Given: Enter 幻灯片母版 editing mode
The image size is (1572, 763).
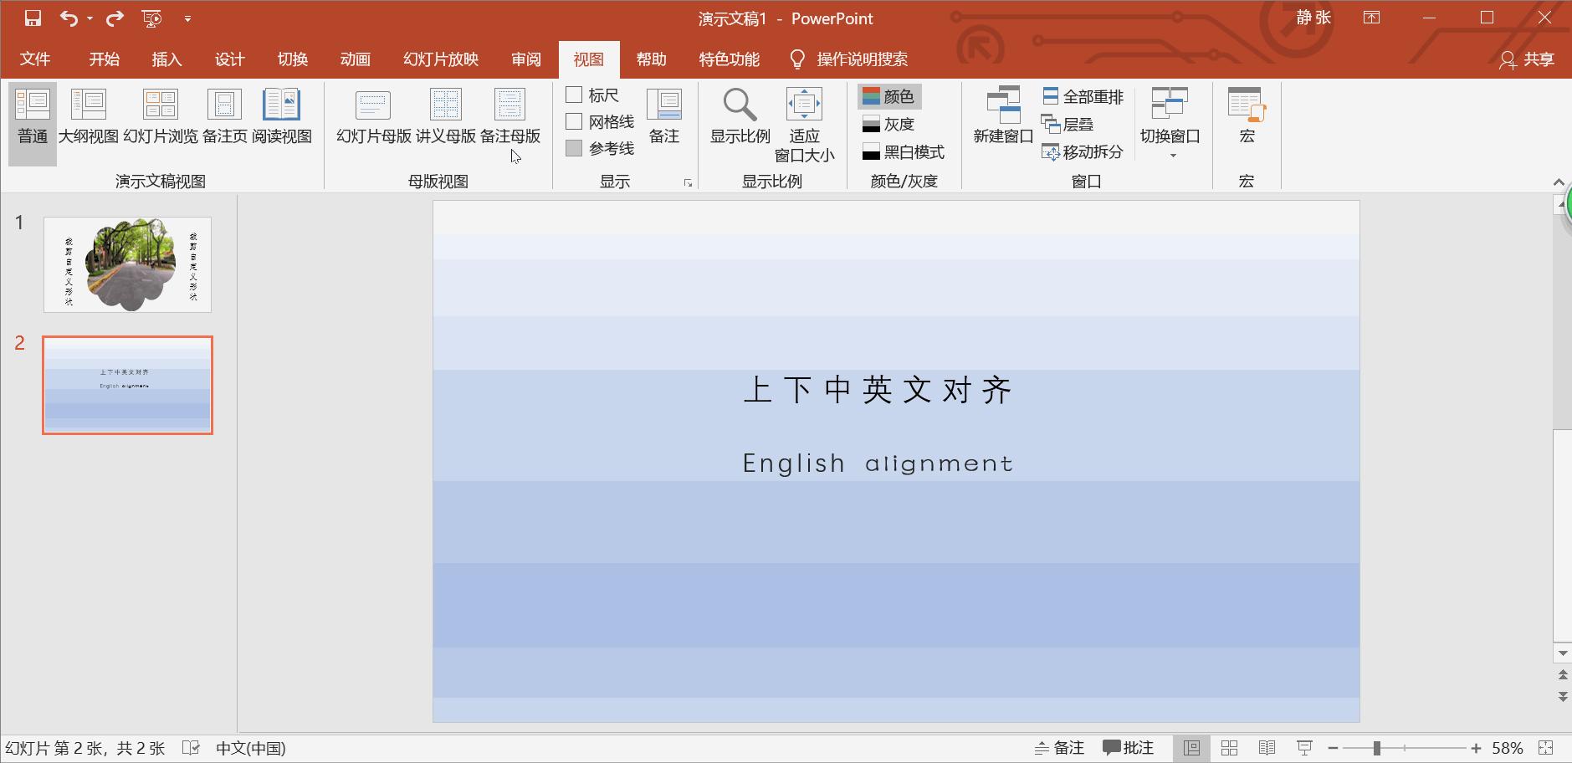Looking at the screenshot, I should (371, 115).
